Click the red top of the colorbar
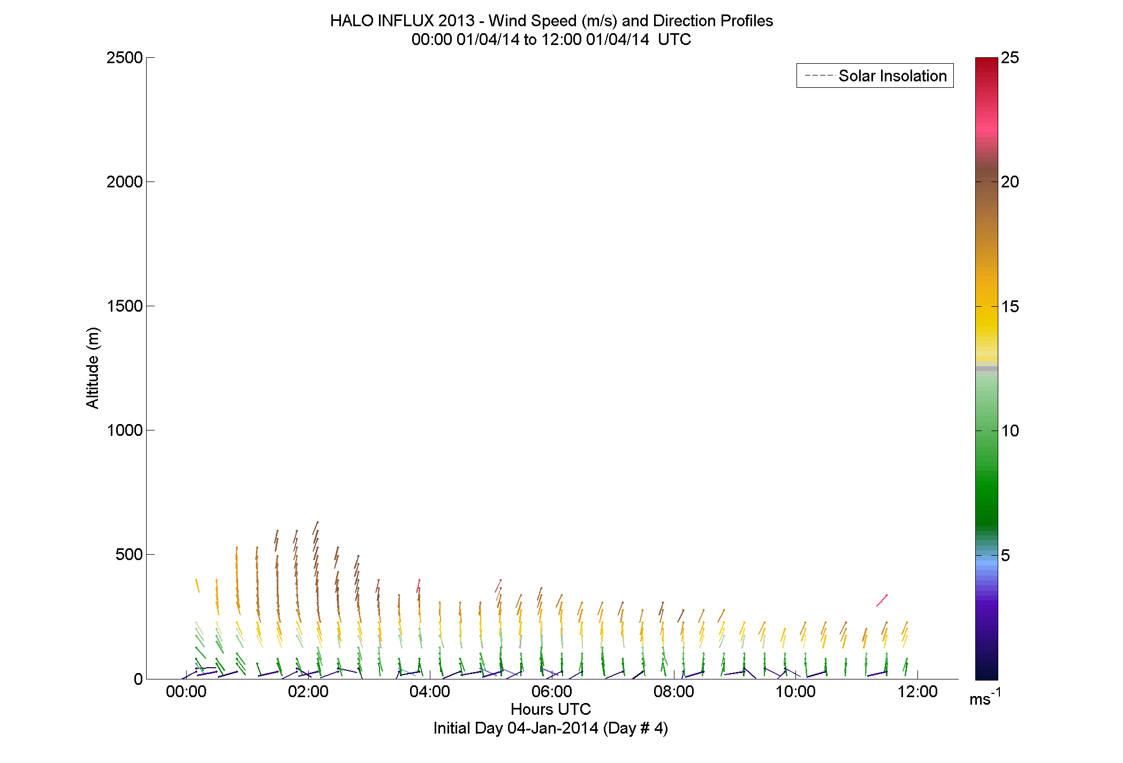Image resolution: width=1123 pixels, height=763 pixels. (x=987, y=67)
